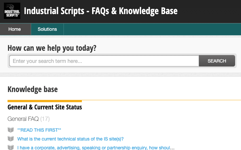This screenshot has width=241, height=150.
Task: Open article about corporate, advertising, speaking enquiry
Action: click(x=96, y=148)
